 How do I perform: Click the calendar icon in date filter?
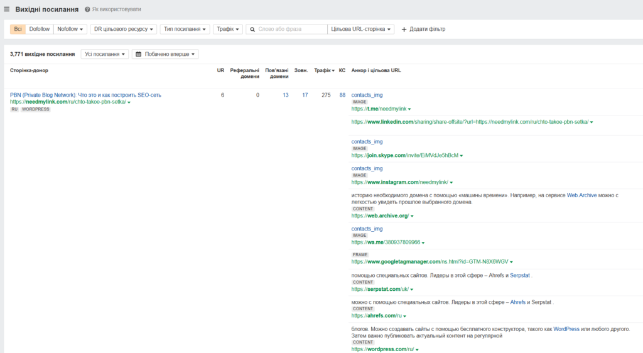[138, 55]
